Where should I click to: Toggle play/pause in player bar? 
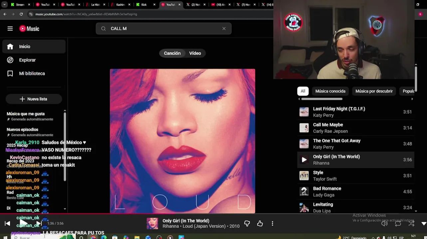23,223
